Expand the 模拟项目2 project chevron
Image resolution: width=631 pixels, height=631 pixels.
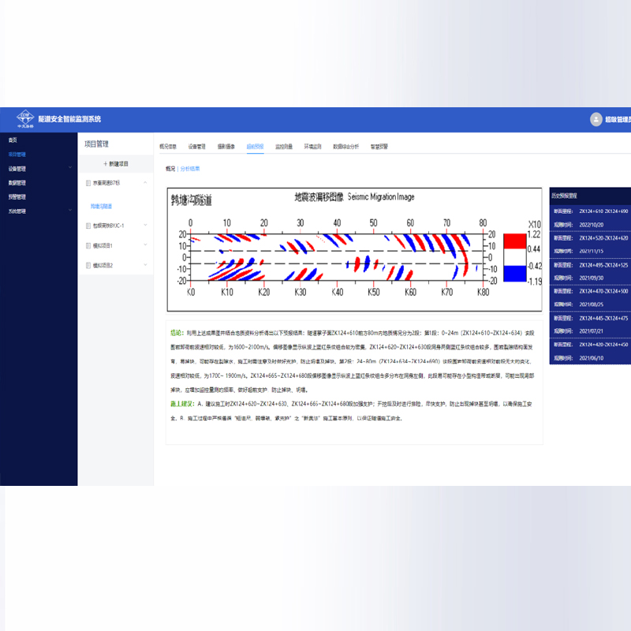(145, 264)
